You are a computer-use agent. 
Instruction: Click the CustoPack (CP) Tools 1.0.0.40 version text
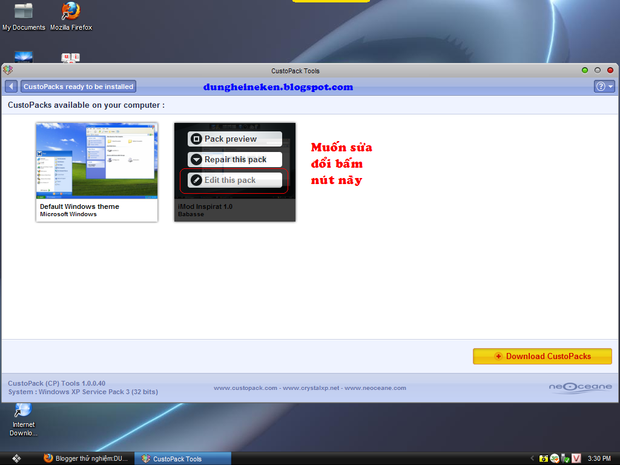pyautogui.click(x=56, y=383)
